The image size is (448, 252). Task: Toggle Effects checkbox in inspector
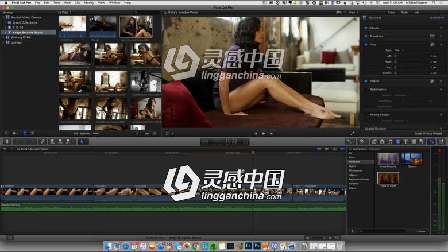pyautogui.click(x=366, y=28)
